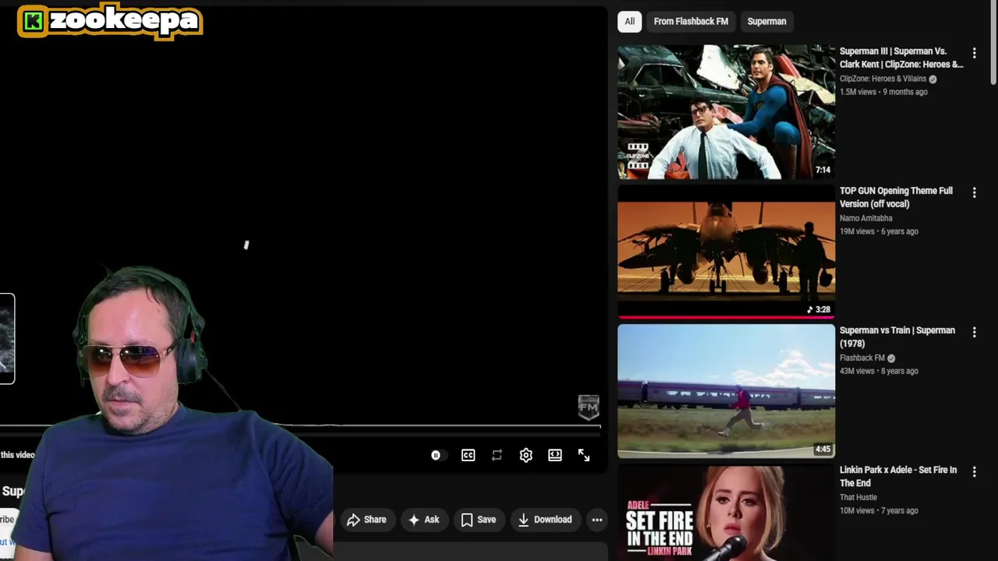Click the 7:14 duration badge
998x561 pixels.
point(823,170)
